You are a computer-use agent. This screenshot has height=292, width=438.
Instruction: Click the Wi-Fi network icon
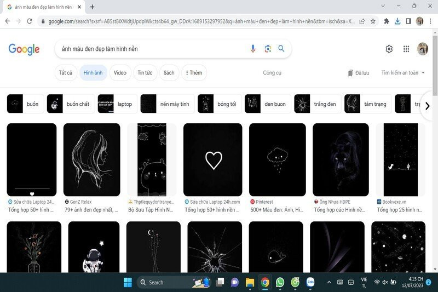377,282
